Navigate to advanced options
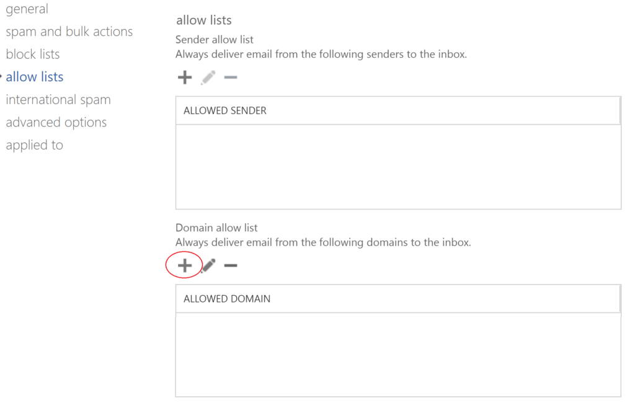 [x=56, y=122]
